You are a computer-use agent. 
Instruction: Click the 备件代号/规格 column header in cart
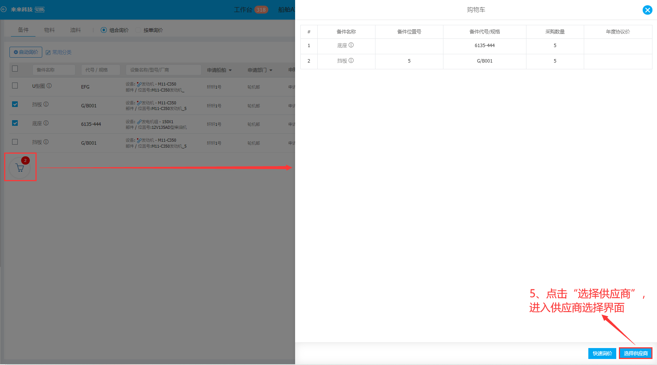(485, 32)
